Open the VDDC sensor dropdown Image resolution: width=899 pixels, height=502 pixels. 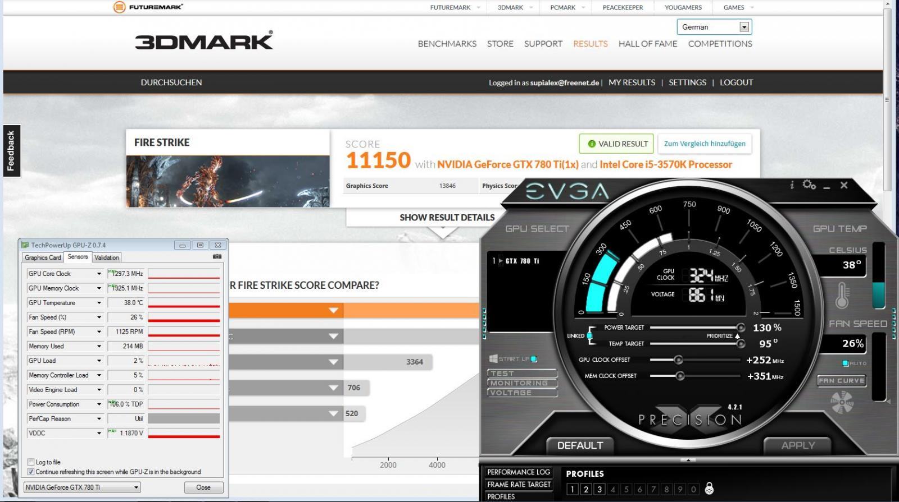99,433
